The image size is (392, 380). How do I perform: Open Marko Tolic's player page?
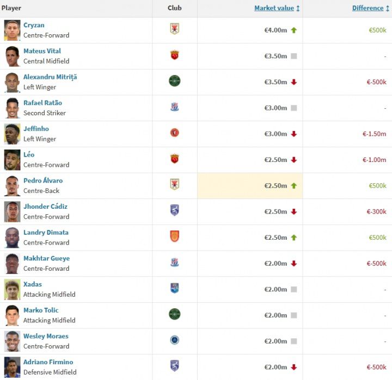tap(41, 310)
